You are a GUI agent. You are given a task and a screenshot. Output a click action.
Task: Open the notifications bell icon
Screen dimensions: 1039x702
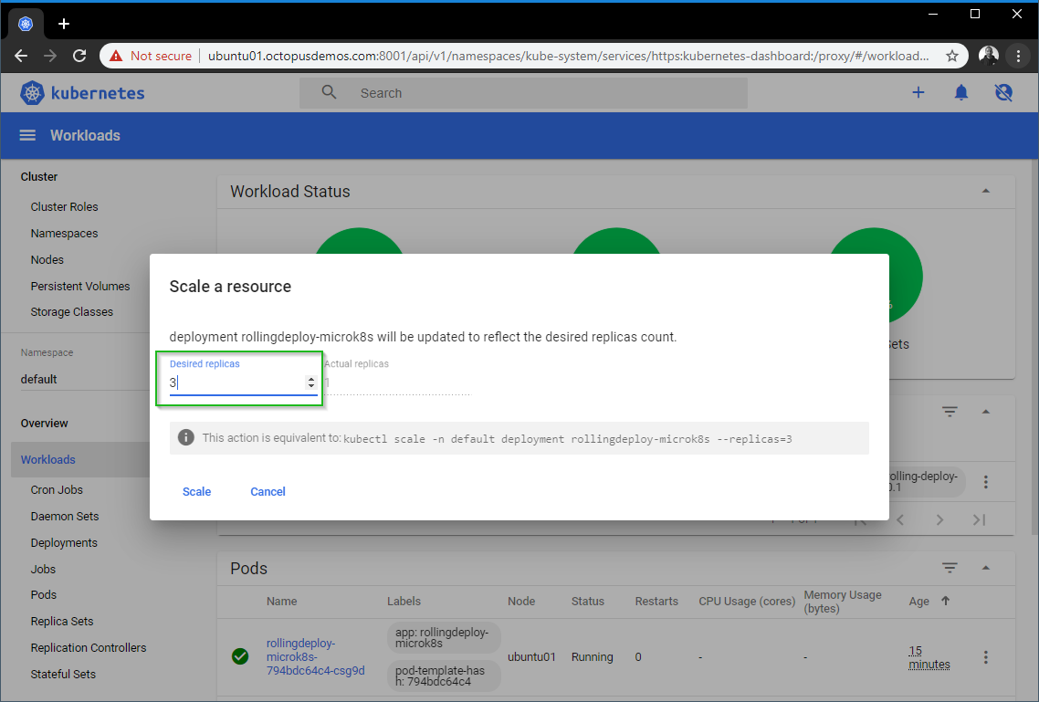(961, 92)
